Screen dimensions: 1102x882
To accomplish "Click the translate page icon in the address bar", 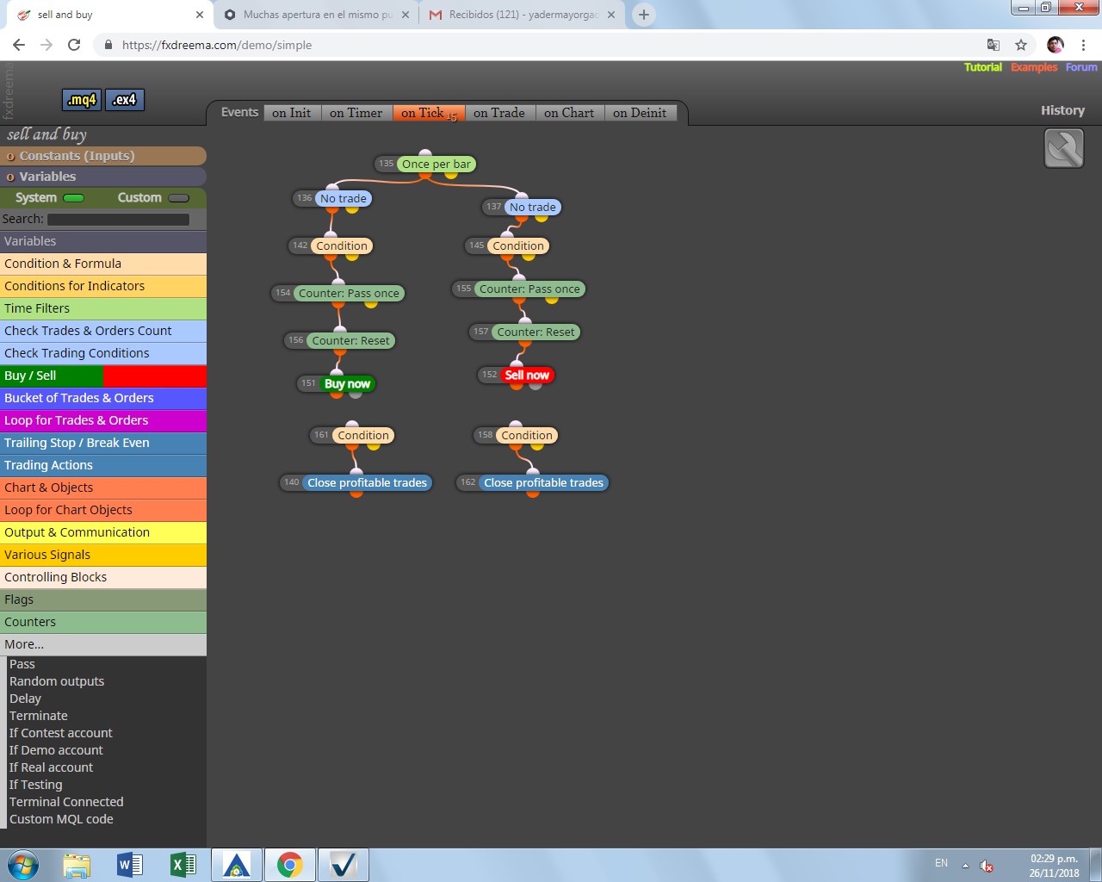I will point(993,45).
